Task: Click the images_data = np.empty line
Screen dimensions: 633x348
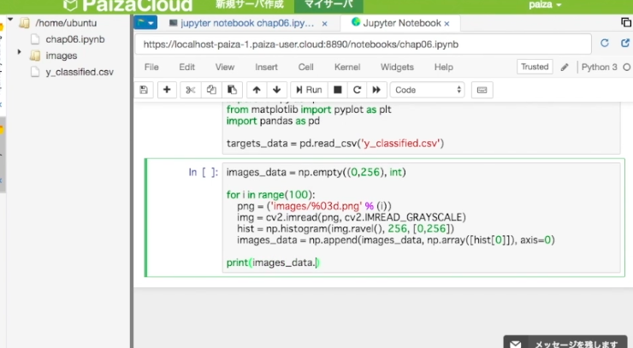Action: pos(316,173)
